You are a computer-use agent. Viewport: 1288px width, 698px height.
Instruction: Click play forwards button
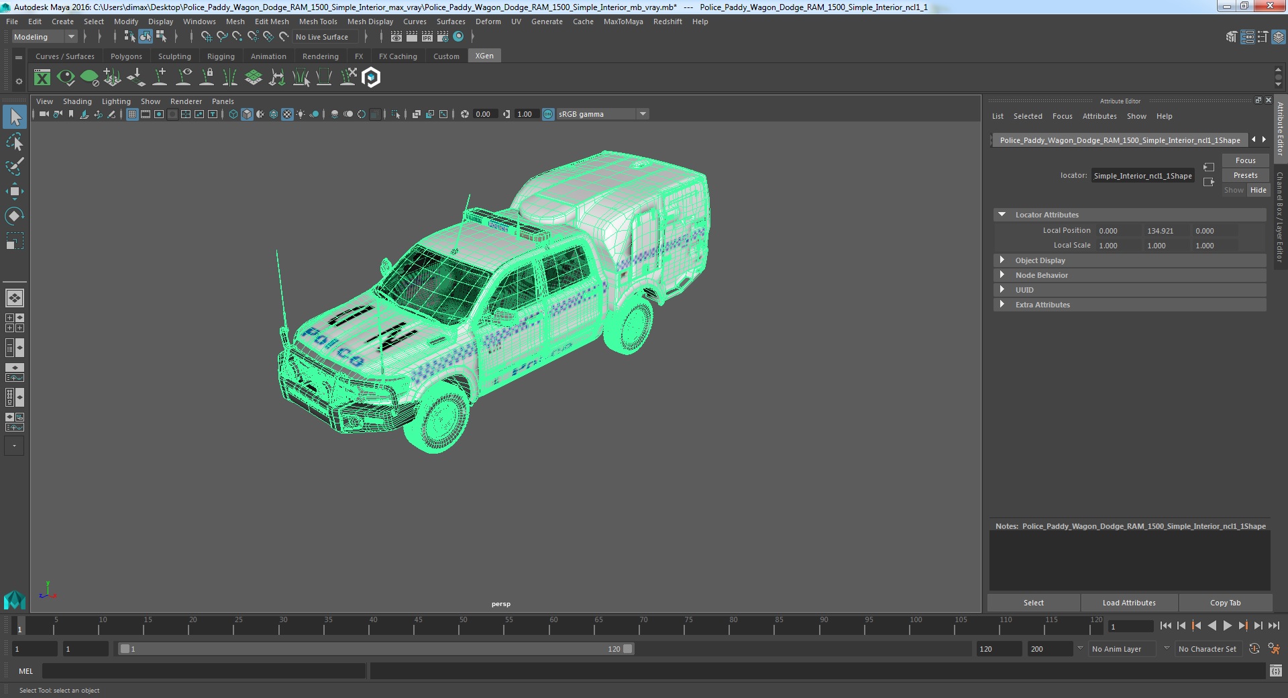click(x=1227, y=626)
